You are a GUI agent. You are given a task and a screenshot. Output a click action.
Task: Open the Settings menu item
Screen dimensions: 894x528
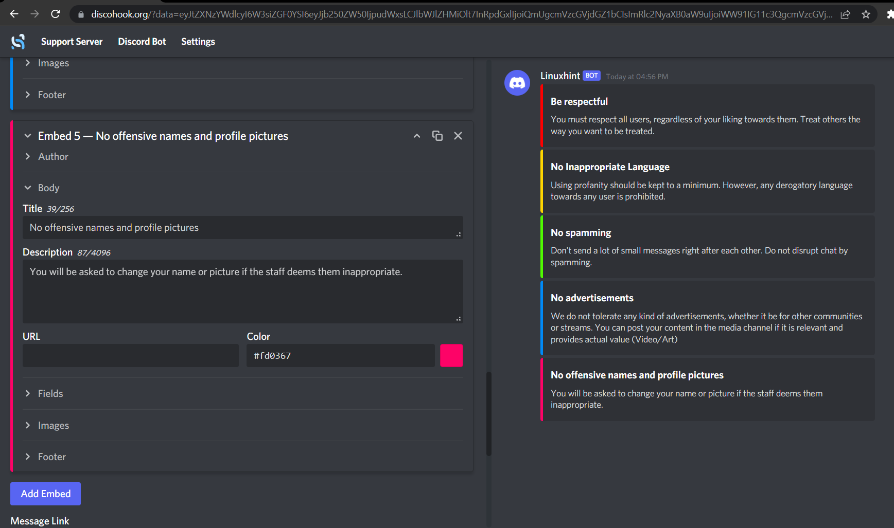198,42
